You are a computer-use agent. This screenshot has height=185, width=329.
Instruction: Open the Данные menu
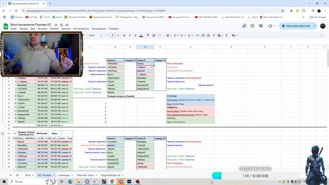[x=66, y=29]
